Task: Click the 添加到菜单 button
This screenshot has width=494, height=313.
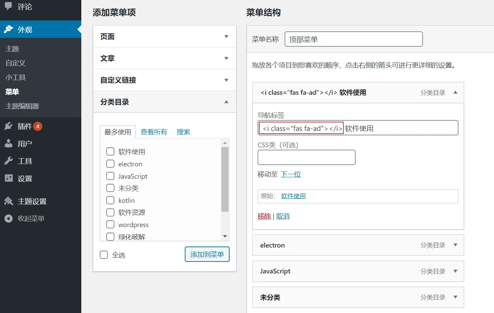Action: click(207, 254)
